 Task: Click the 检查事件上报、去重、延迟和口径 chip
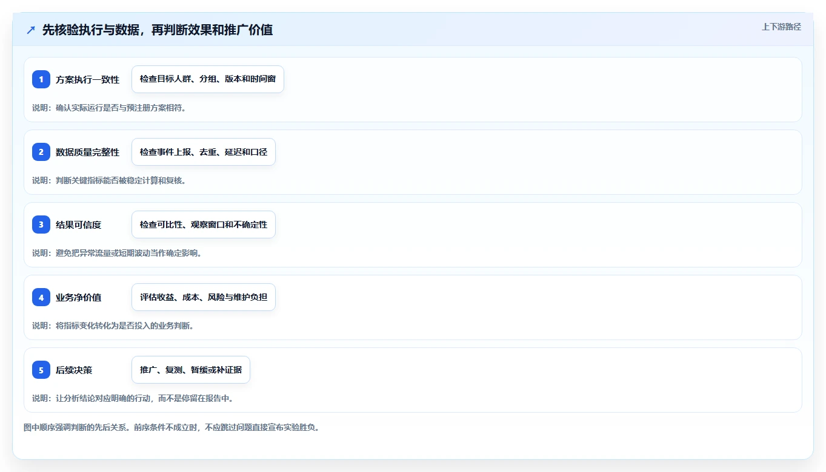pyautogui.click(x=204, y=152)
